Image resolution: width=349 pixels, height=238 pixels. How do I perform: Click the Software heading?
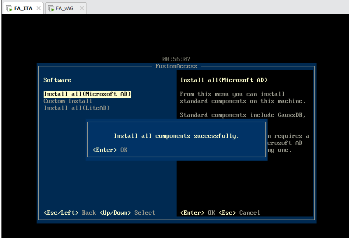pyautogui.click(x=57, y=80)
